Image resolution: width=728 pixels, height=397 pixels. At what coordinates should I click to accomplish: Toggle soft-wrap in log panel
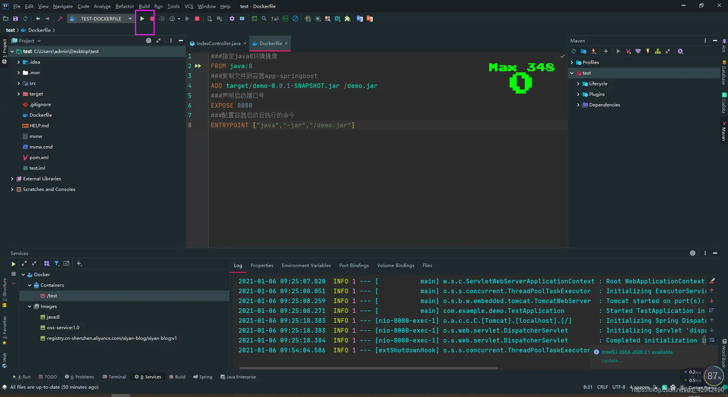712,340
